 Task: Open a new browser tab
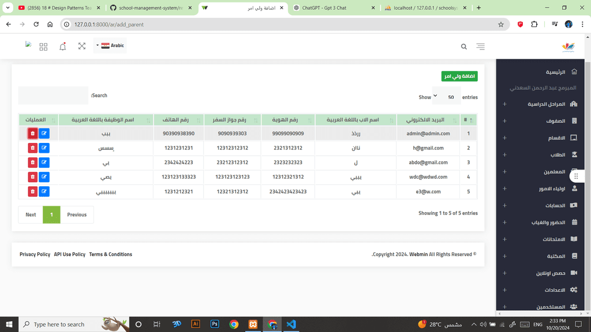478,8
